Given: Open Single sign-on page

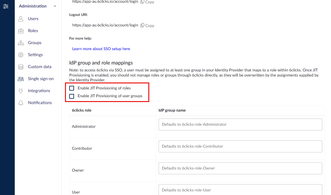Looking at the screenshot, I should pos(41,79).
